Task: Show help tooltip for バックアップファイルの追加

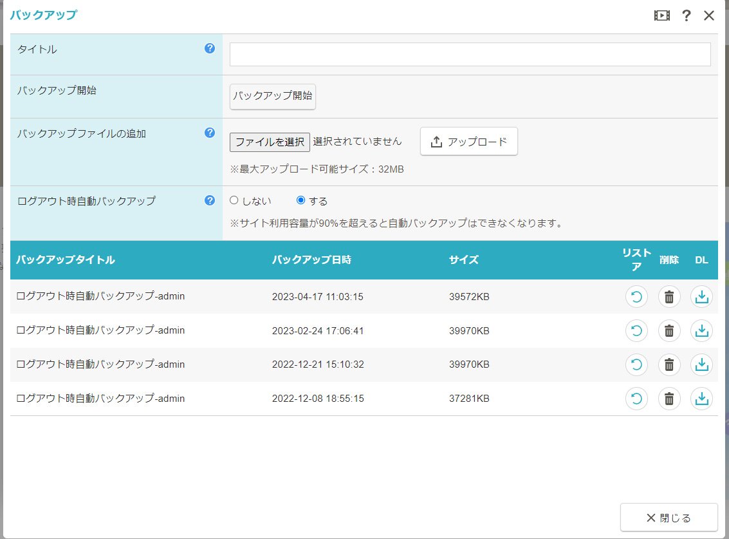Action: pos(210,133)
